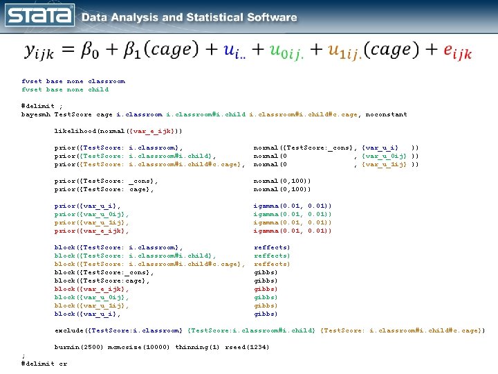
Task: Click the blue u_i.. term in equation
Action: tap(234, 51)
